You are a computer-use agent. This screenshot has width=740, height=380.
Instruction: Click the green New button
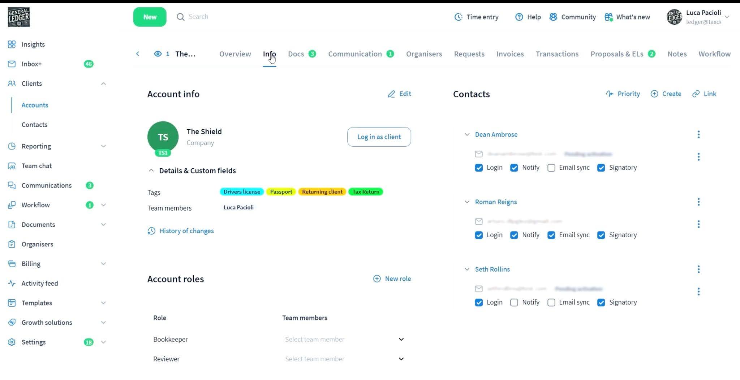click(x=150, y=17)
